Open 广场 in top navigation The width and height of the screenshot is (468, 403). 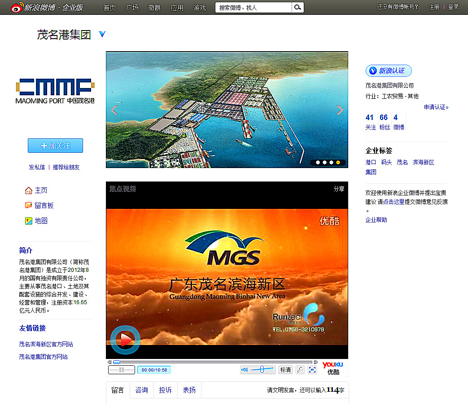[132, 7]
